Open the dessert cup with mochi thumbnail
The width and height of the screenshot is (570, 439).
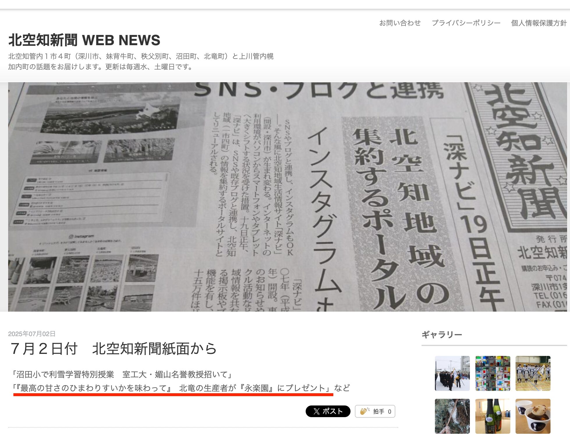[x=533, y=416]
